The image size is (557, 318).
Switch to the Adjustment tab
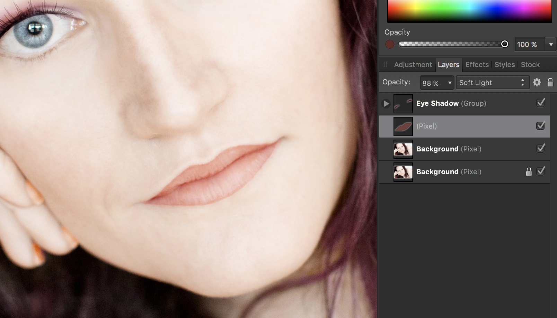pos(413,65)
